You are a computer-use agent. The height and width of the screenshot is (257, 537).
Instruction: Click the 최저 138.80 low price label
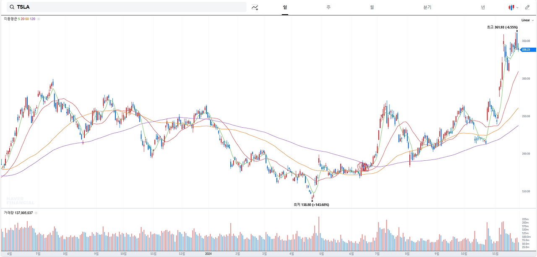tap(311, 205)
